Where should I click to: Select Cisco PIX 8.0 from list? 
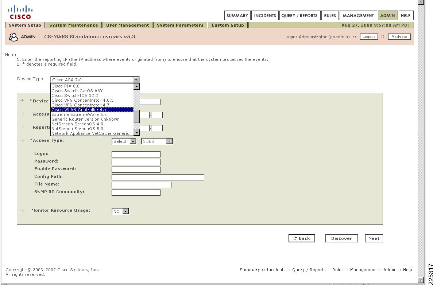tap(92, 86)
